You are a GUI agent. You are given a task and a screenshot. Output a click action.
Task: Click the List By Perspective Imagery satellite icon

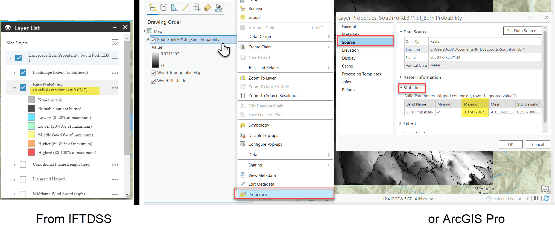pyautogui.click(x=218, y=7)
